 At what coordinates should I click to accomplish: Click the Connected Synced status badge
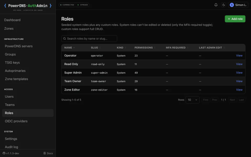(x=74, y=5)
